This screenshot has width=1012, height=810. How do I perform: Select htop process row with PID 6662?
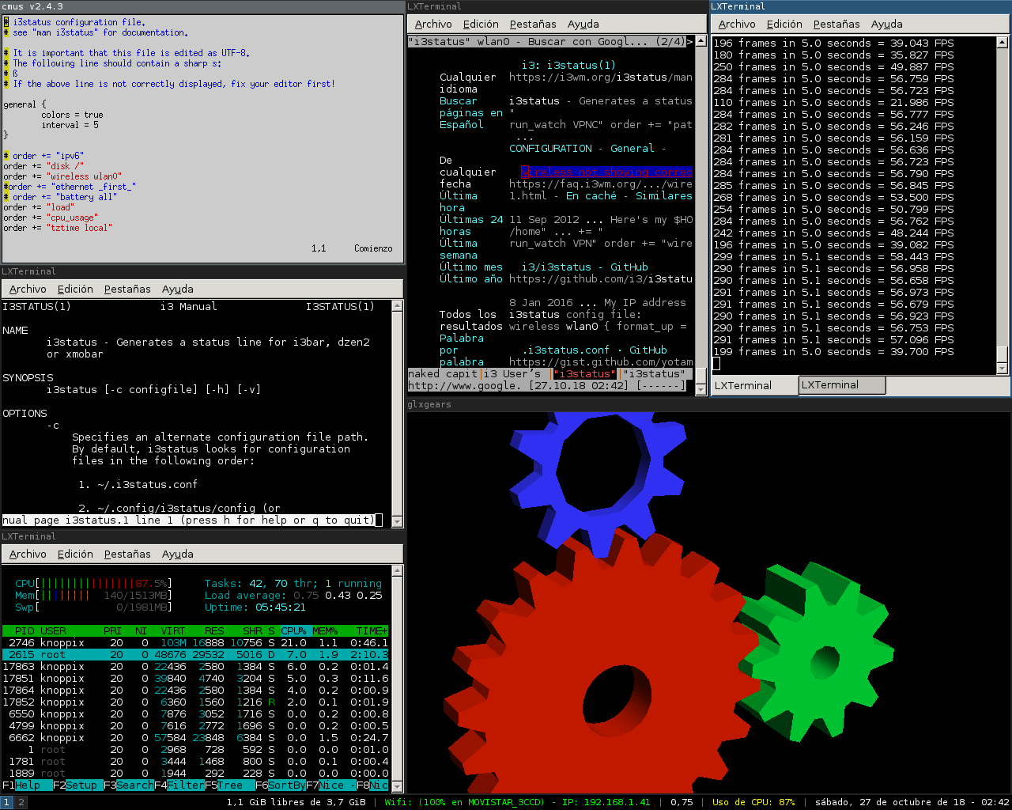(195, 738)
